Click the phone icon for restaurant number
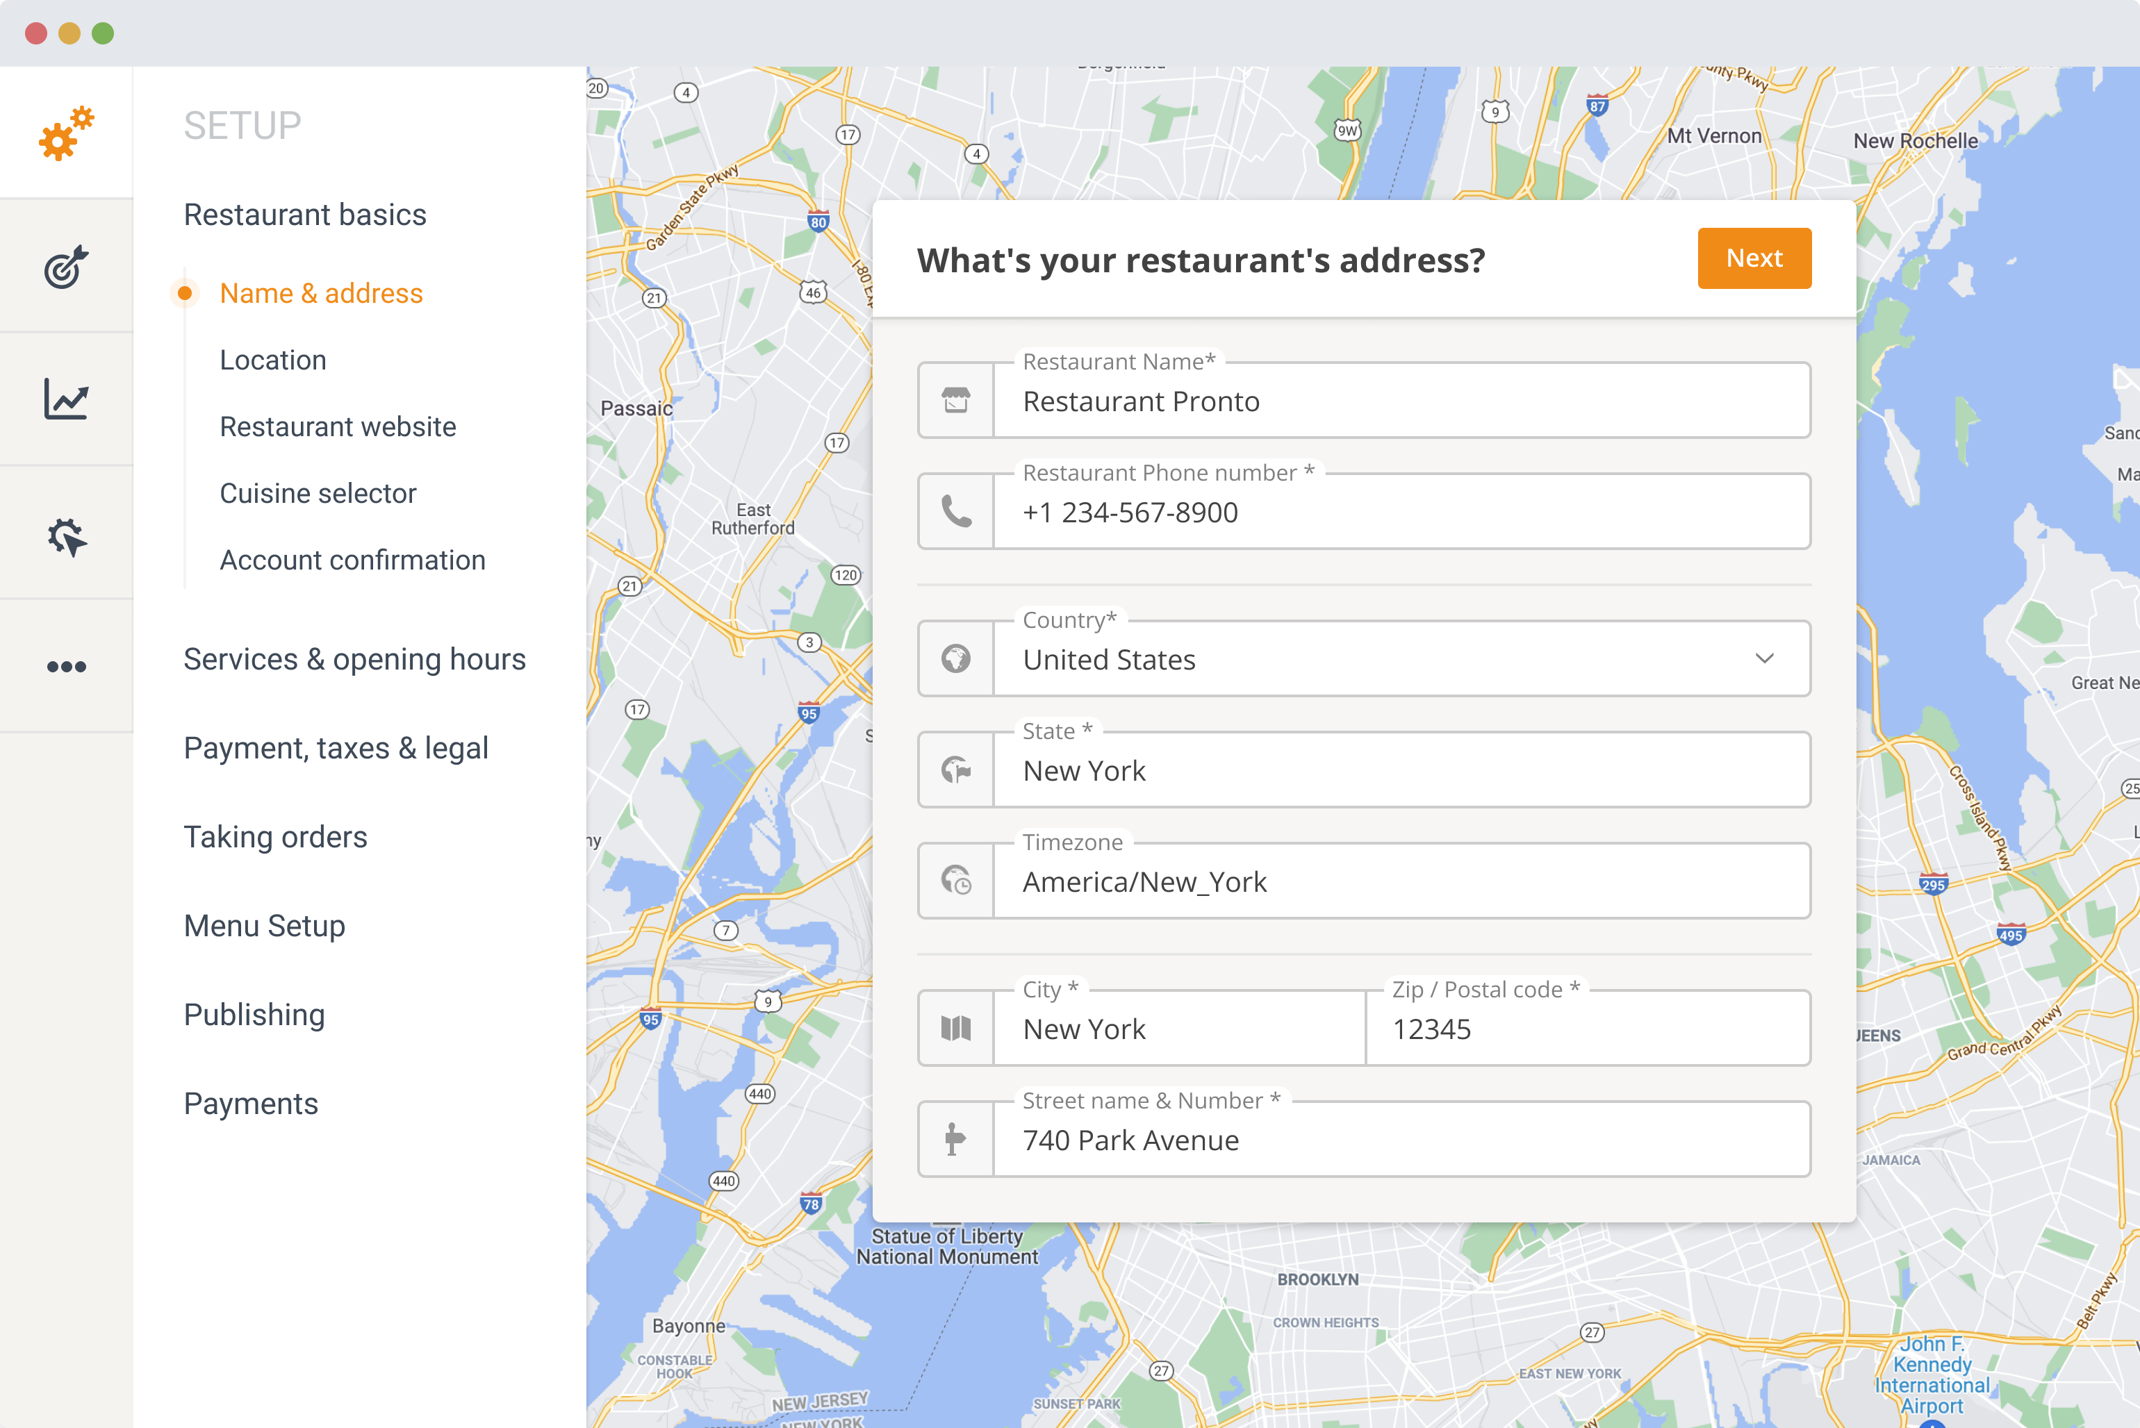 point(956,512)
